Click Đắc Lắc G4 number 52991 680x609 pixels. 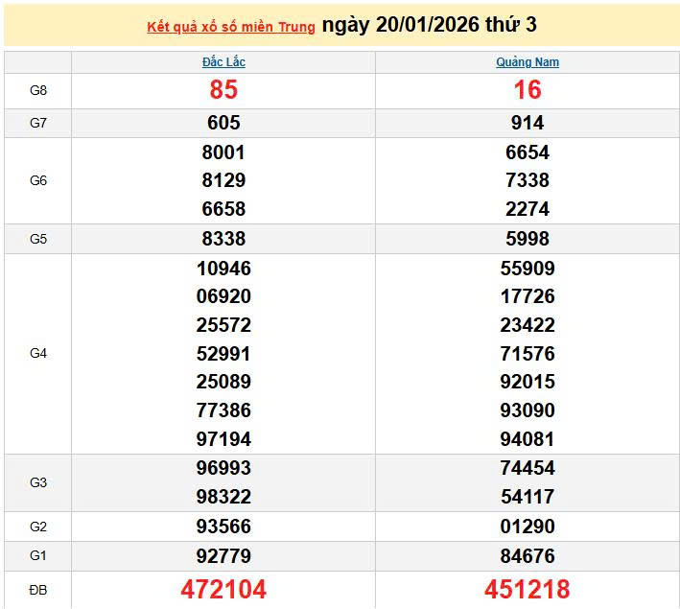tap(223, 353)
